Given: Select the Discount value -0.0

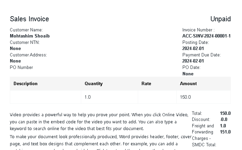Looking at the screenshot, I should coord(224,119).
